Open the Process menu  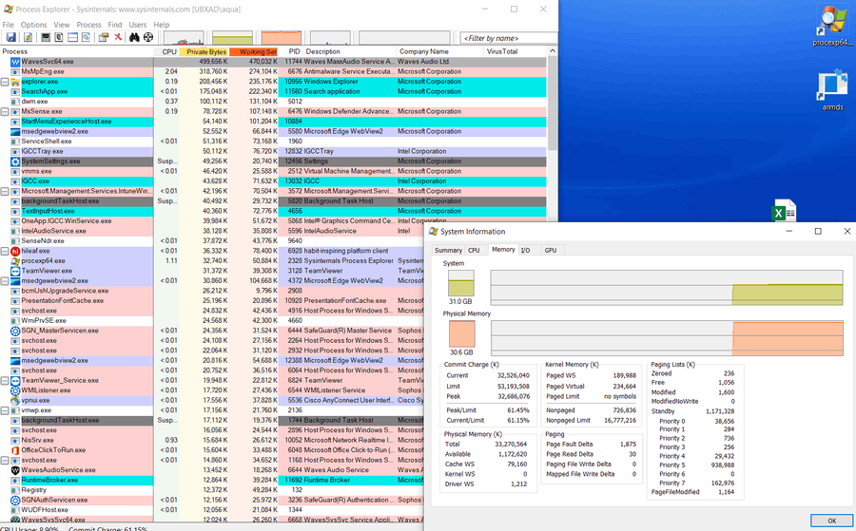pyautogui.click(x=88, y=25)
